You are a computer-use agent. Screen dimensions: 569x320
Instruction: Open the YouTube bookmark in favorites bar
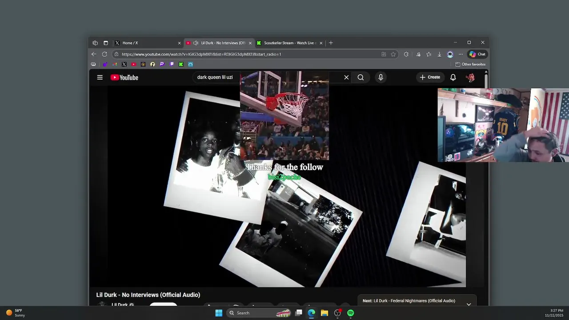pos(134,64)
